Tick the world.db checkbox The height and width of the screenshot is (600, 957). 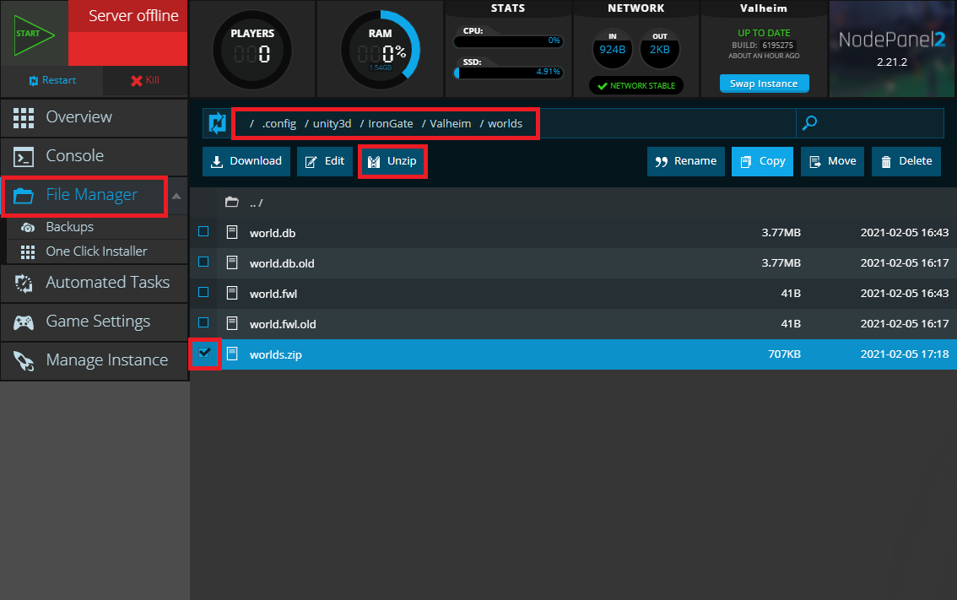coord(203,231)
